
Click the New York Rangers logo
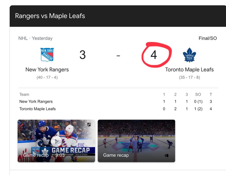point(47,55)
